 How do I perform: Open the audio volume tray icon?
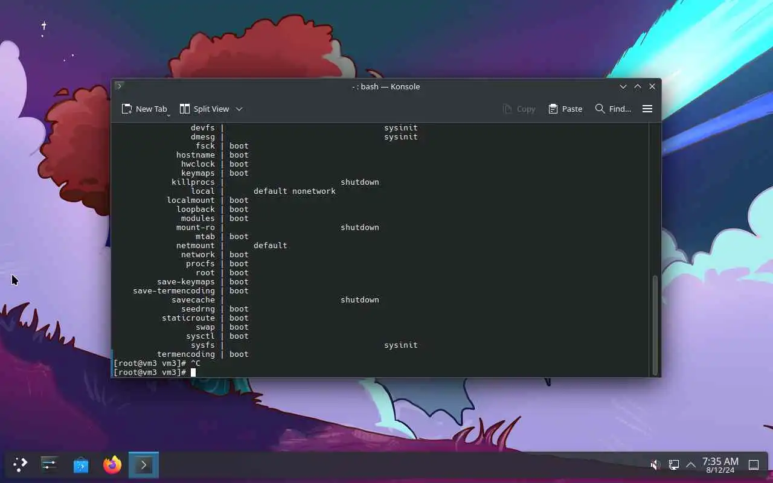(656, 465)
